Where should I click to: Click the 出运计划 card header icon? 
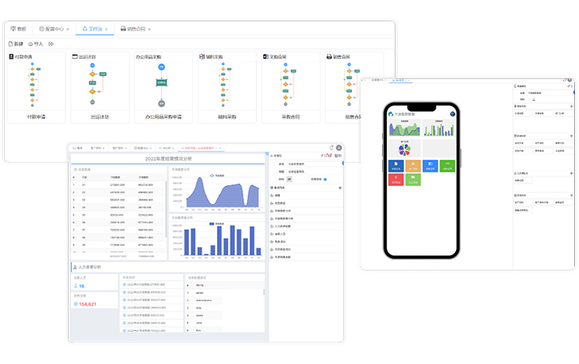pyautogui.click(x=74, y=57)
